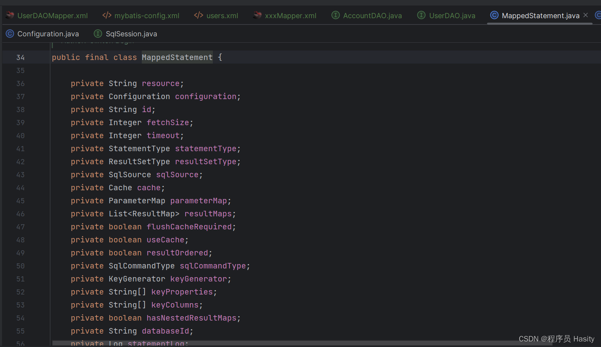Click the final keyword on line 34
601x347 pixels.
coord(97,57)
